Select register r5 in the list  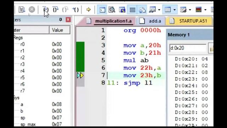pos(22,78)
